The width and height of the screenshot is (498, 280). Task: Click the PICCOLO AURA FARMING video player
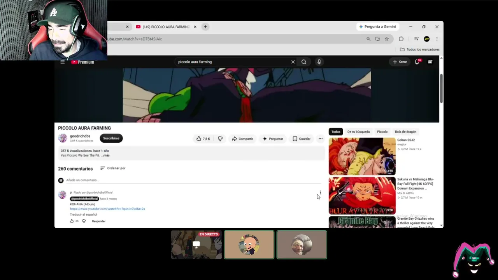pos(247,95)
